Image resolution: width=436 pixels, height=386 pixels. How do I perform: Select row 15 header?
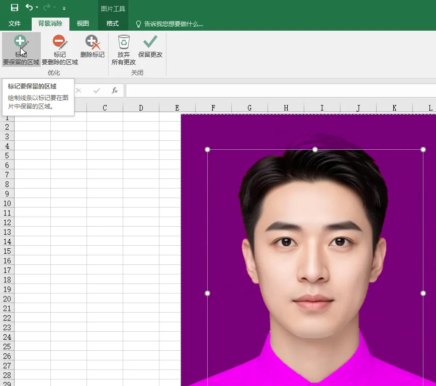pyautogui.click(x=7, y=251)
